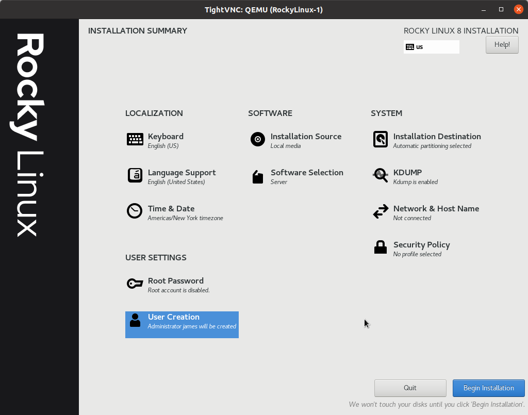Image resolution: width=528 pixels, height=415 pixels.
Task: Minimize the TightVNC window
Action: [x=484, y=9]
